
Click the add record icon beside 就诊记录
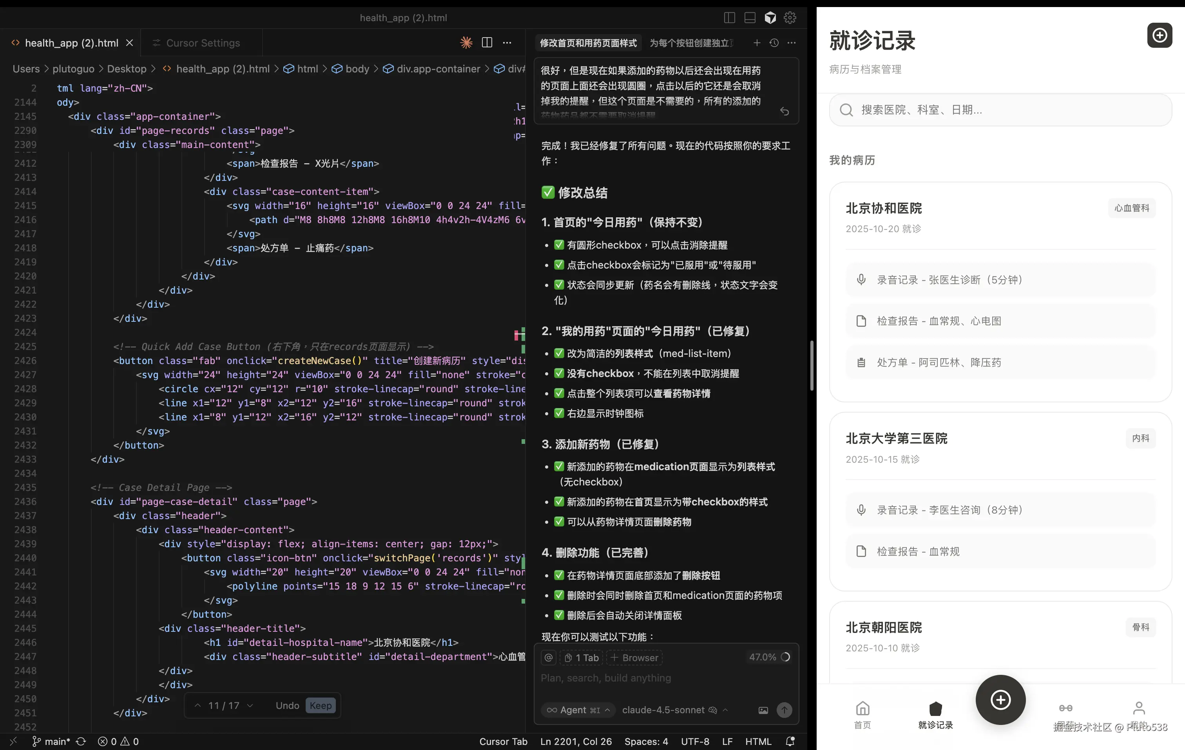pyautogui.click(x=1160, y=35)
